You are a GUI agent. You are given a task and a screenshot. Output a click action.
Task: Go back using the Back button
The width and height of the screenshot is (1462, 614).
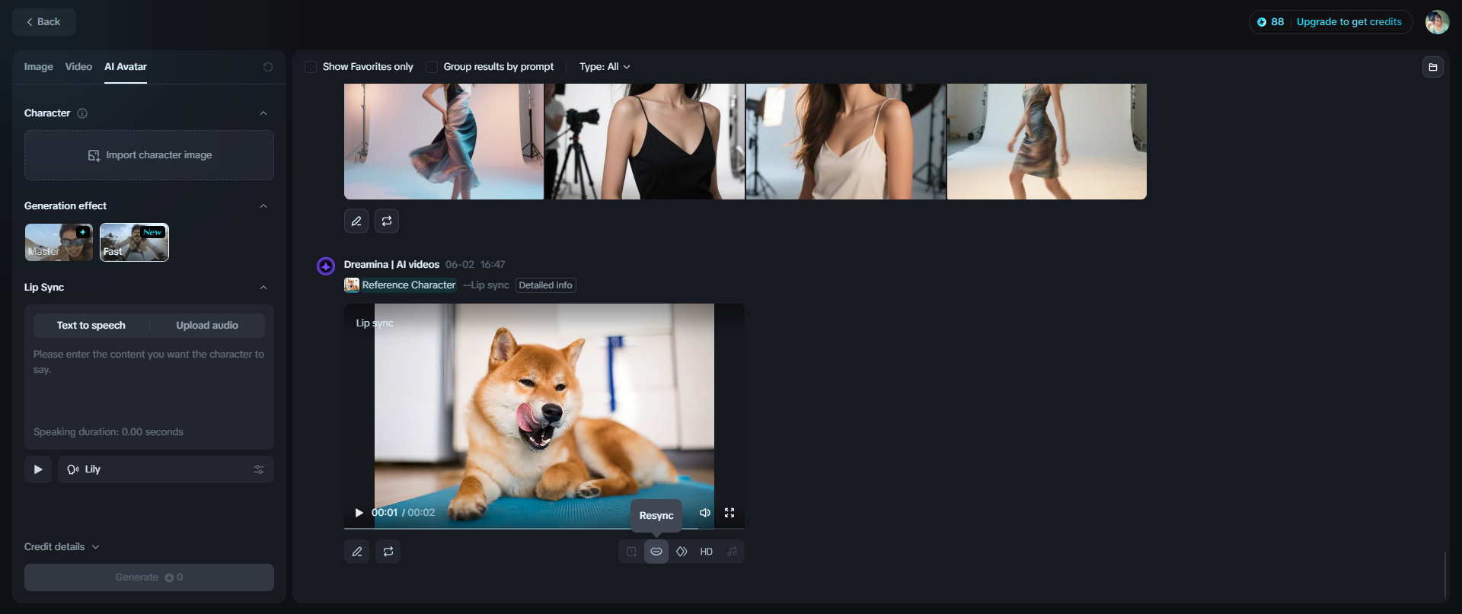(x=44, y=22)
